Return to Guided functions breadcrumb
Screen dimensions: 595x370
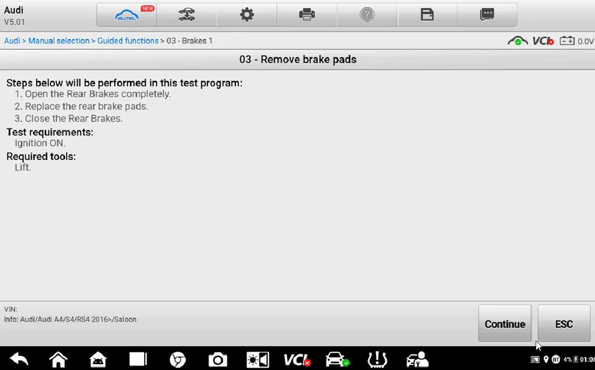128,40
